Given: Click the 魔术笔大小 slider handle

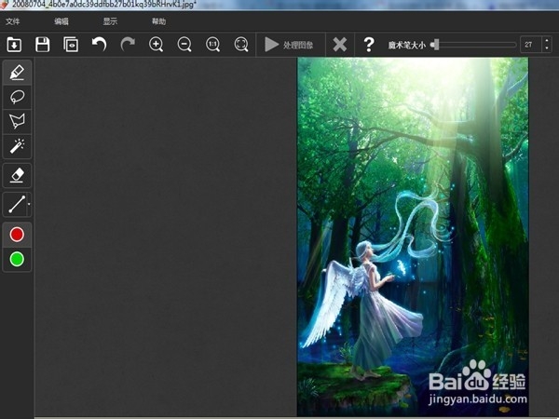Looking at the screenshot, I should pyautogui.click(x=434, y=45).
